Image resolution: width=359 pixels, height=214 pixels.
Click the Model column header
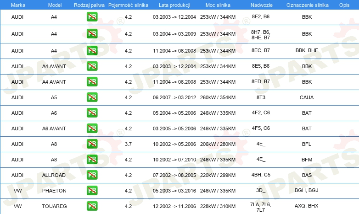pyautogui.click(x=55, y=5)
